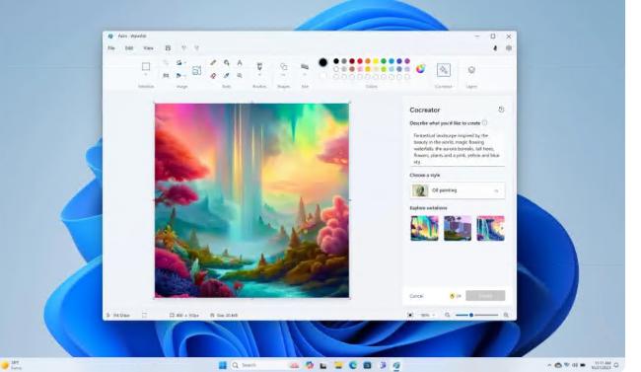The height and width of the screenshot is (372, 641).
Task: Click the taskbar clock and date
Action: [x=603, y=365]
